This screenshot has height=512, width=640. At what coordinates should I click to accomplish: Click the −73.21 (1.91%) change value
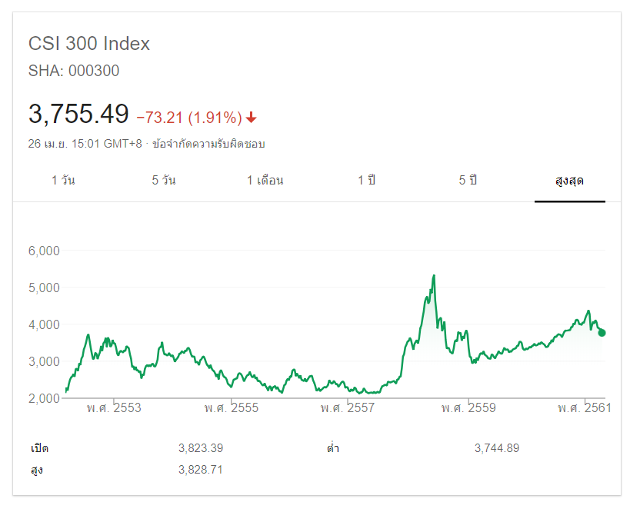189,118
